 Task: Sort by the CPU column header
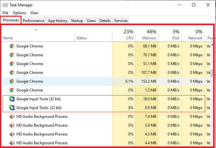(124, 35)
